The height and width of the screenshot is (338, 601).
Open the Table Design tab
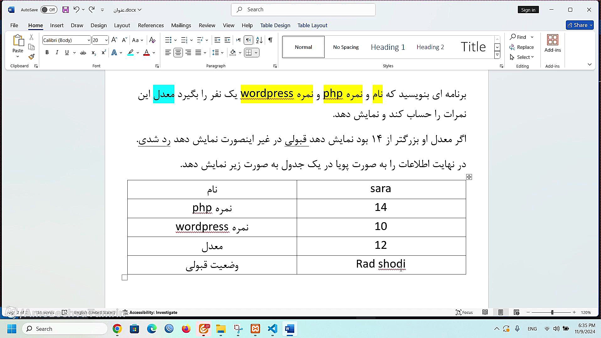(275, 25)
